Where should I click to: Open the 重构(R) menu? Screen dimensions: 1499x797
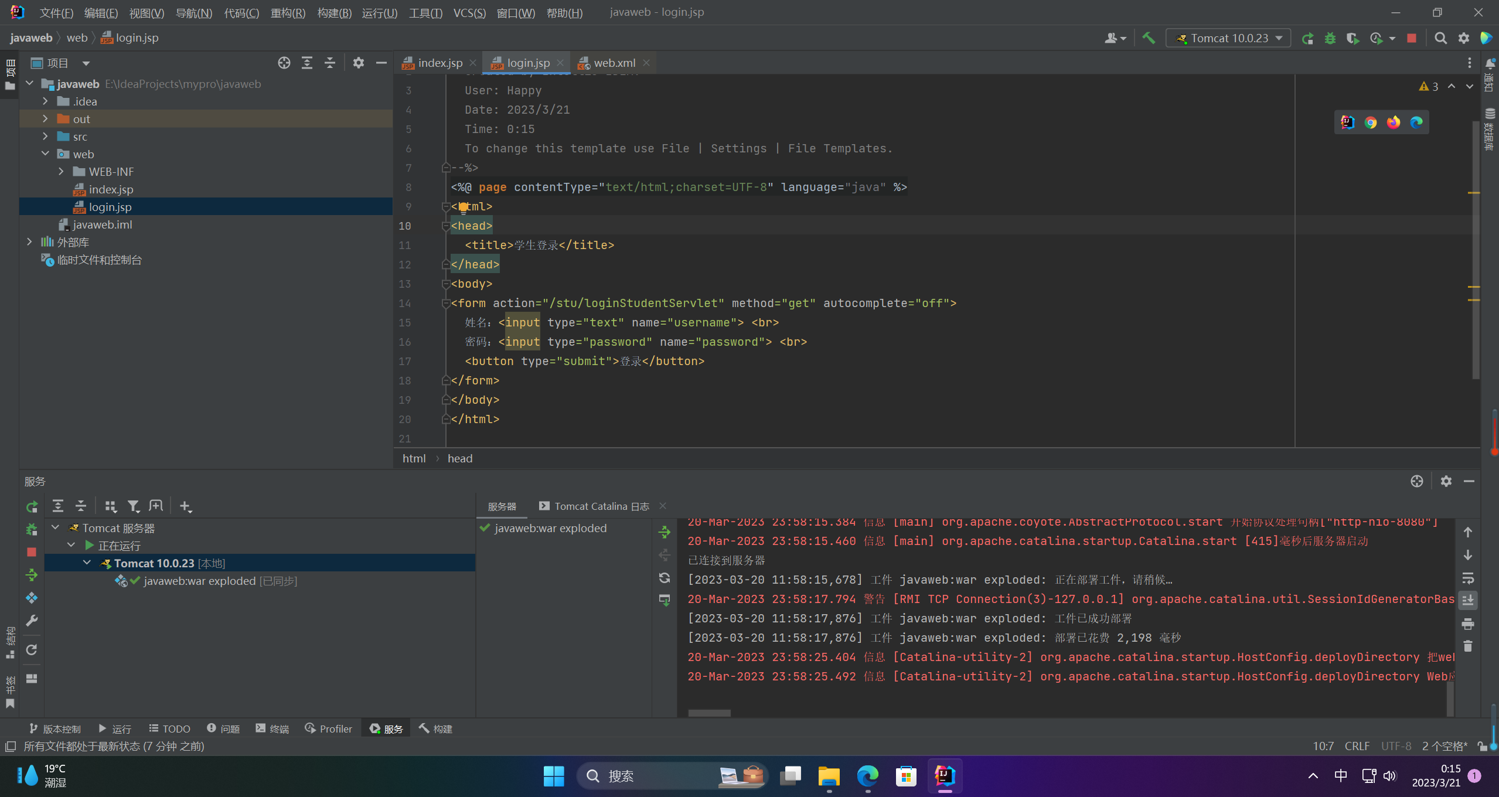coord(288,12)
